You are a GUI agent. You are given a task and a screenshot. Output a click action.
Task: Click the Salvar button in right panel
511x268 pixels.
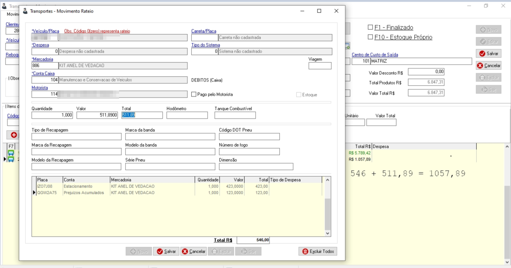pyautogui.click(x=488, y=53)
